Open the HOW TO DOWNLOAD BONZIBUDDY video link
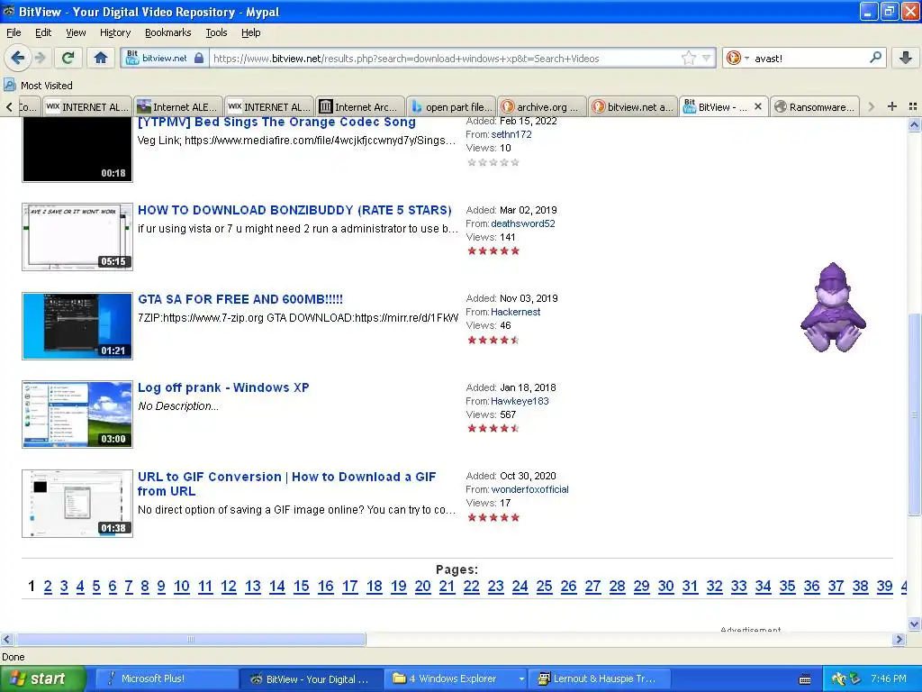This screenshot has width=922, height=692. point(294,210)
